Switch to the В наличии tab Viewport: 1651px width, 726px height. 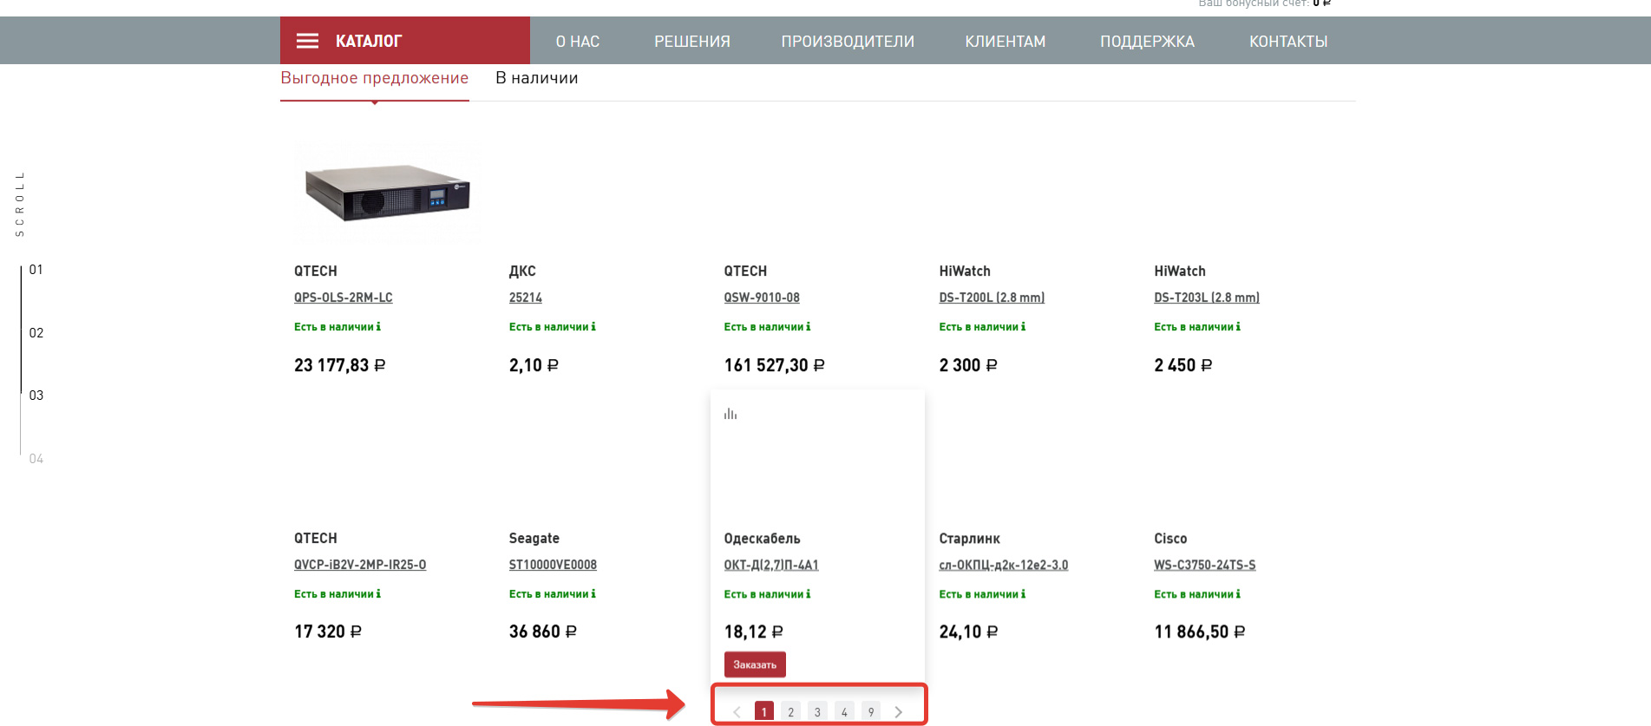click(537, 78)
